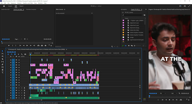Image resolution: width=192 pixels, height=104 pixels.
Task: Switch to the Text panel tab
Action: (x=42, y=9)
